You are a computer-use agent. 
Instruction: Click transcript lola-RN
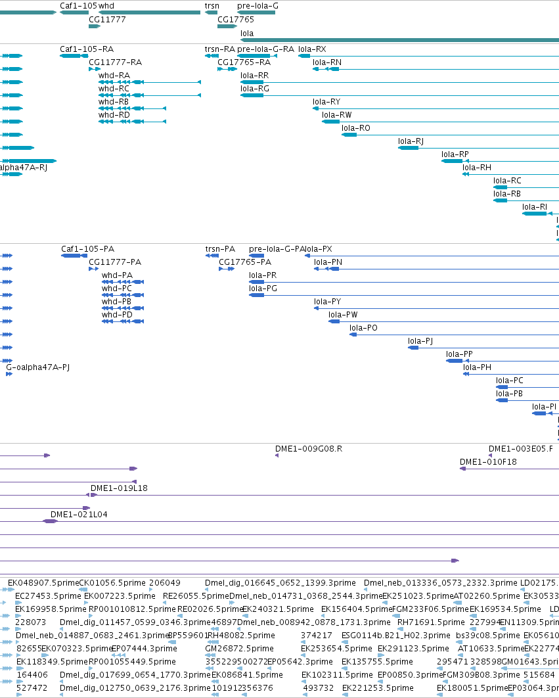pyautogui.click(x=327, y=62)
